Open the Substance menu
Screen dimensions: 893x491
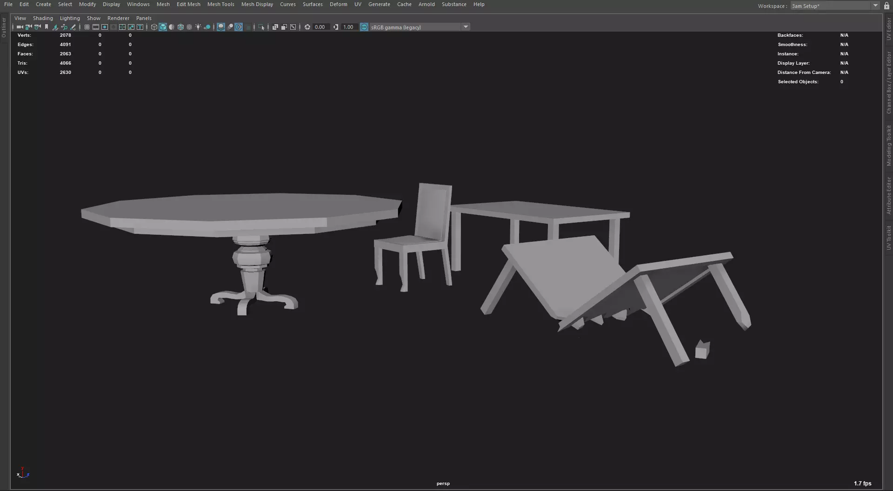pos(454,4)
